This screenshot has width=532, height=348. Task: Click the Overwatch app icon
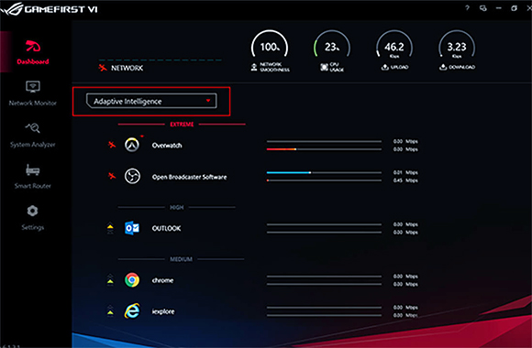(x=132, y=145)
